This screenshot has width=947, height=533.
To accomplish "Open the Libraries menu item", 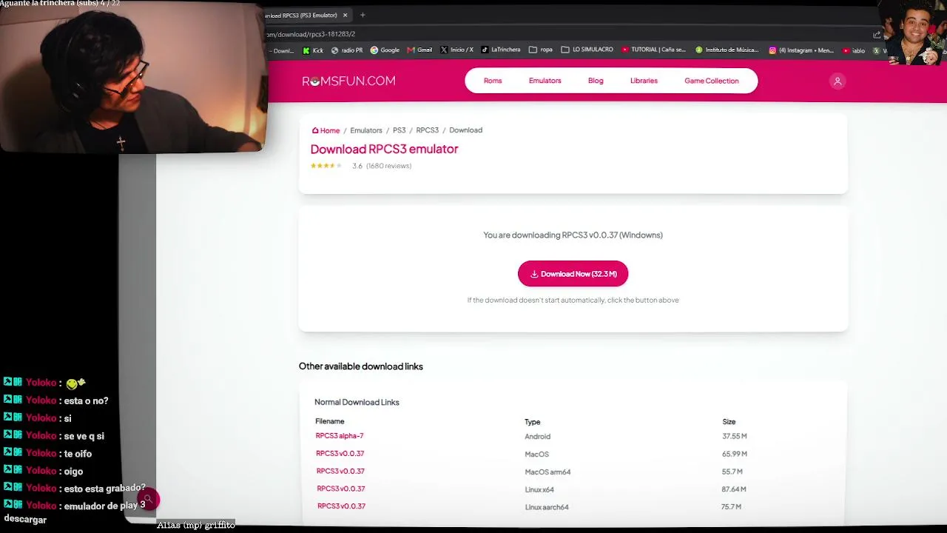I will point(644,81).
